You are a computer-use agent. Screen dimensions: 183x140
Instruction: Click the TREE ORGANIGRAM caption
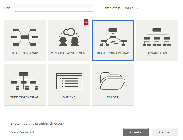click(25, 97)
